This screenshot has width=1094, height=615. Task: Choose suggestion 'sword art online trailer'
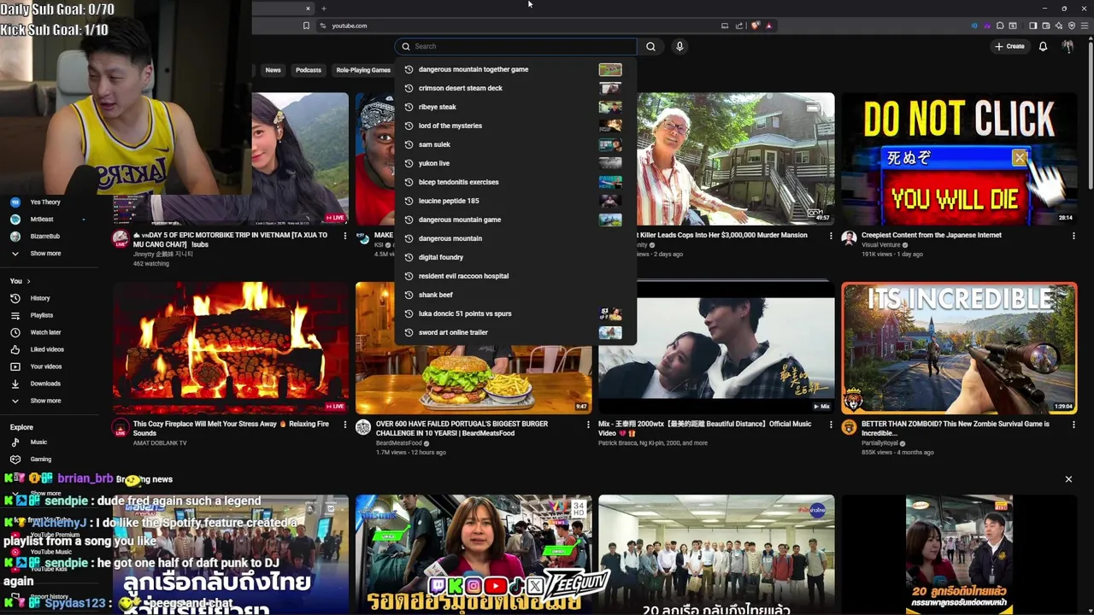tap(515, 332)
